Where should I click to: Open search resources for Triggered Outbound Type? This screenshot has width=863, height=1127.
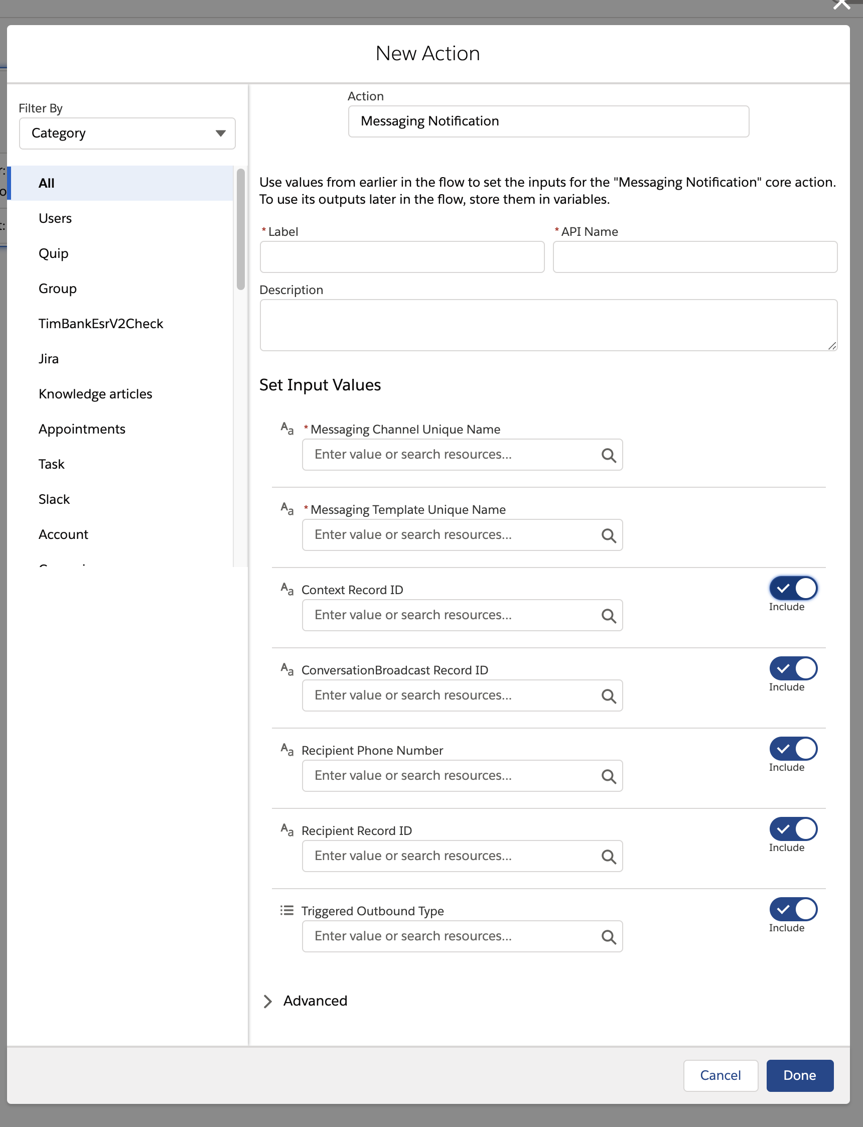609,936
